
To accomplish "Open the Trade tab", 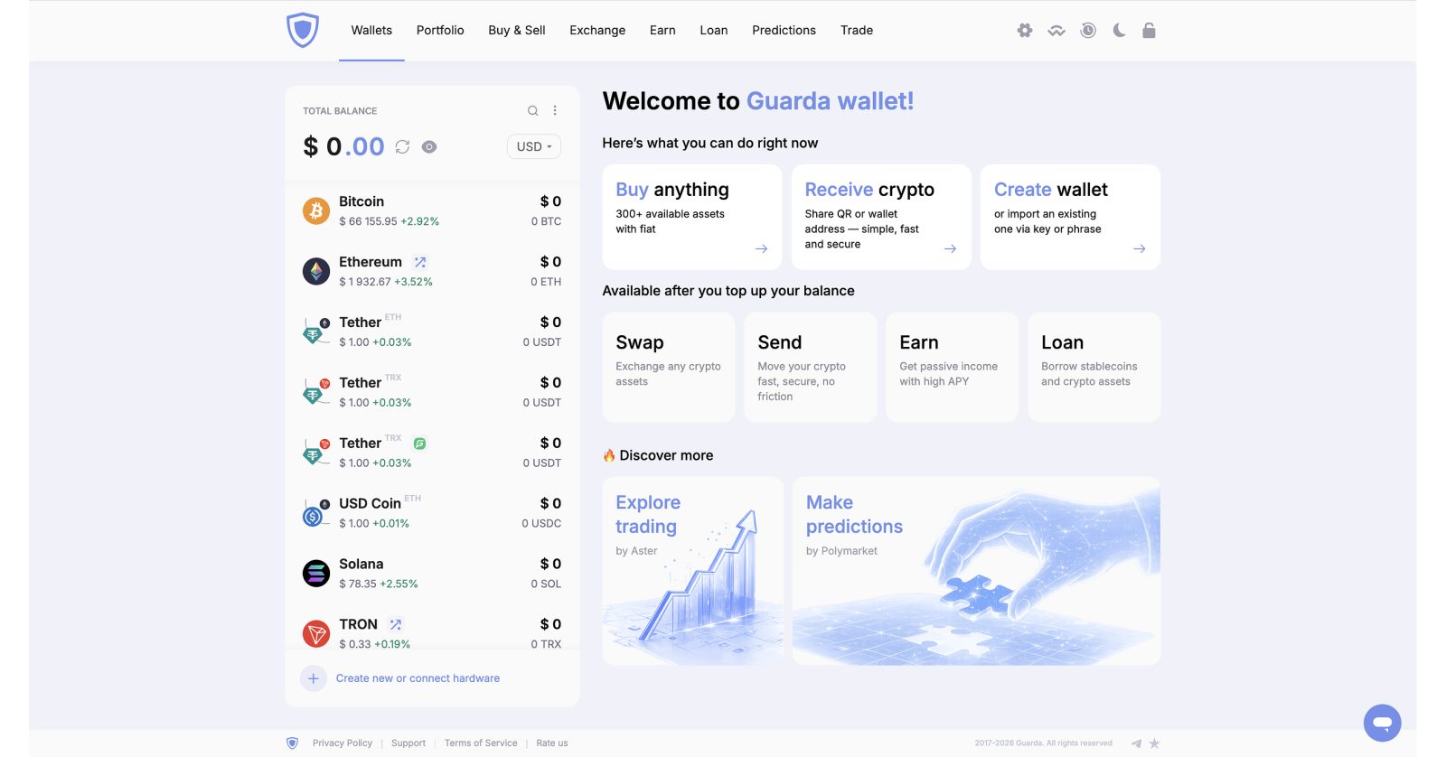I will click(857, 31).
